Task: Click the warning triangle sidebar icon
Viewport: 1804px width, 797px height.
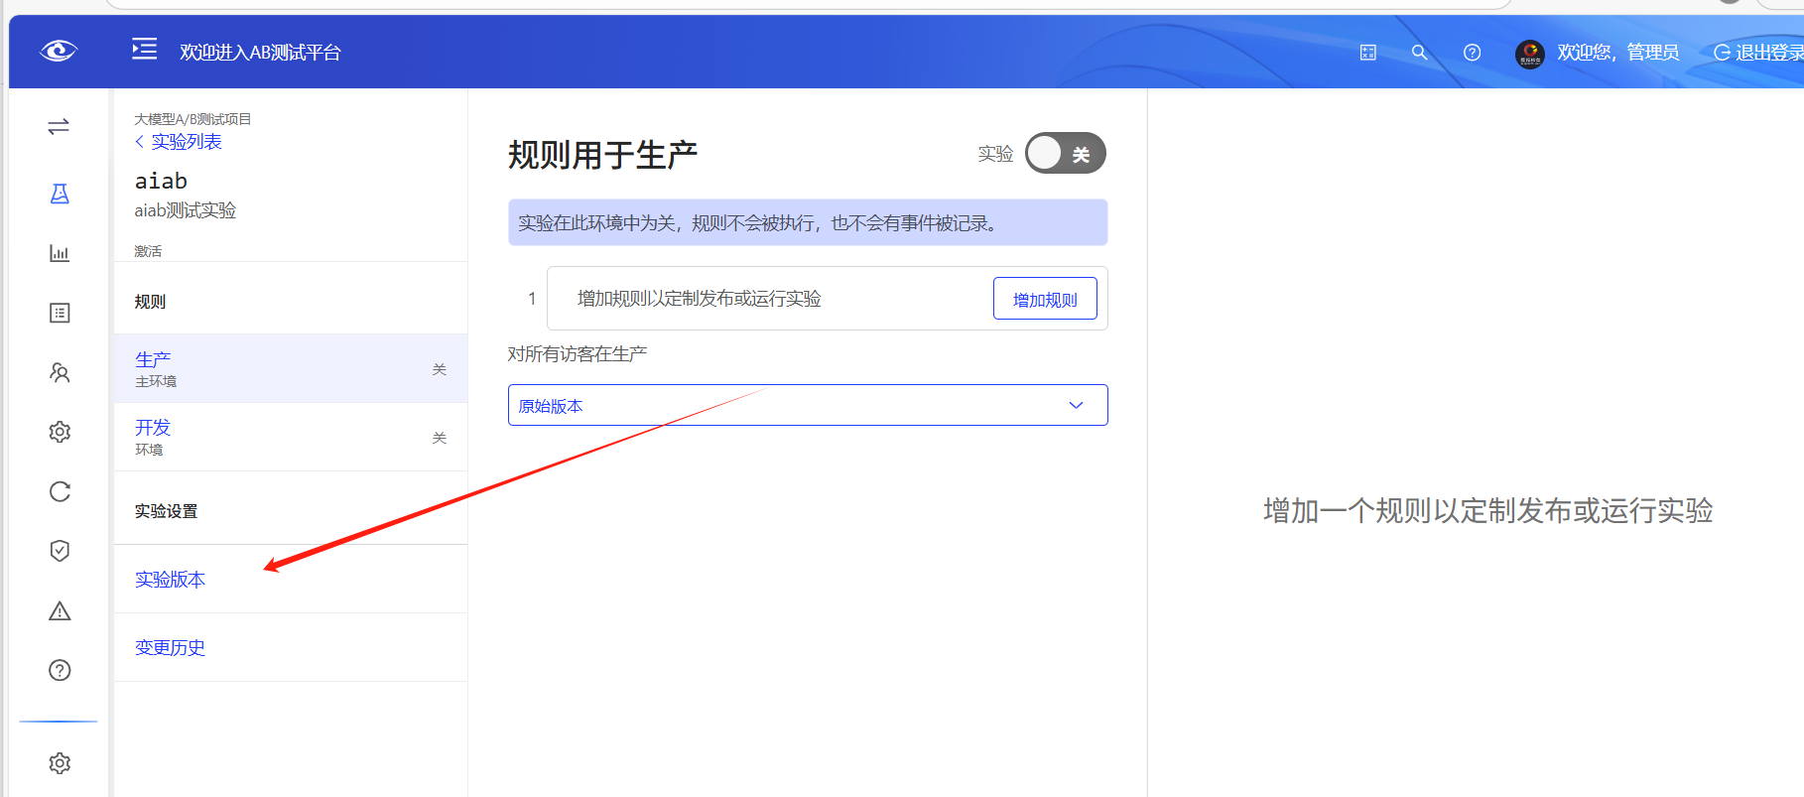Action: tap(60, 610)
